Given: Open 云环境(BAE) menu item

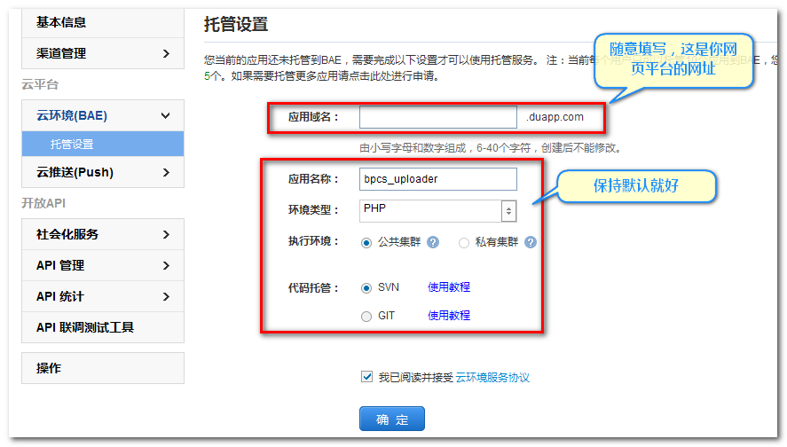Looking at the screenshot, I should pos(103,116).
